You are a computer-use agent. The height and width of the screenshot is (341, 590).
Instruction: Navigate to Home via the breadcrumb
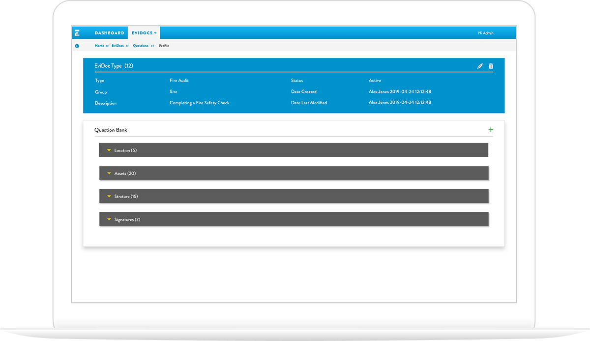point(98,45)
